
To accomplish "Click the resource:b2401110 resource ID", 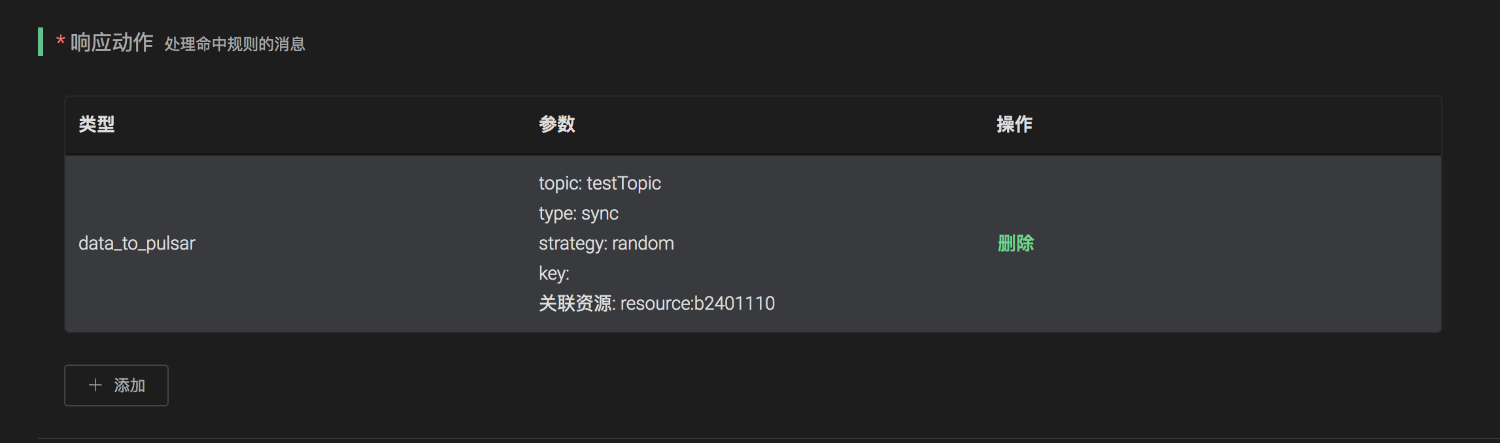I will pyautogui.click(x=697, y=303).
